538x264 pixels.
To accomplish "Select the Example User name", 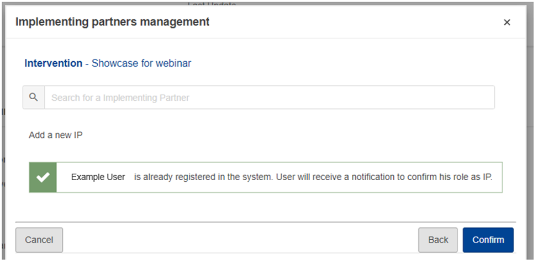I will coord(98,177).
